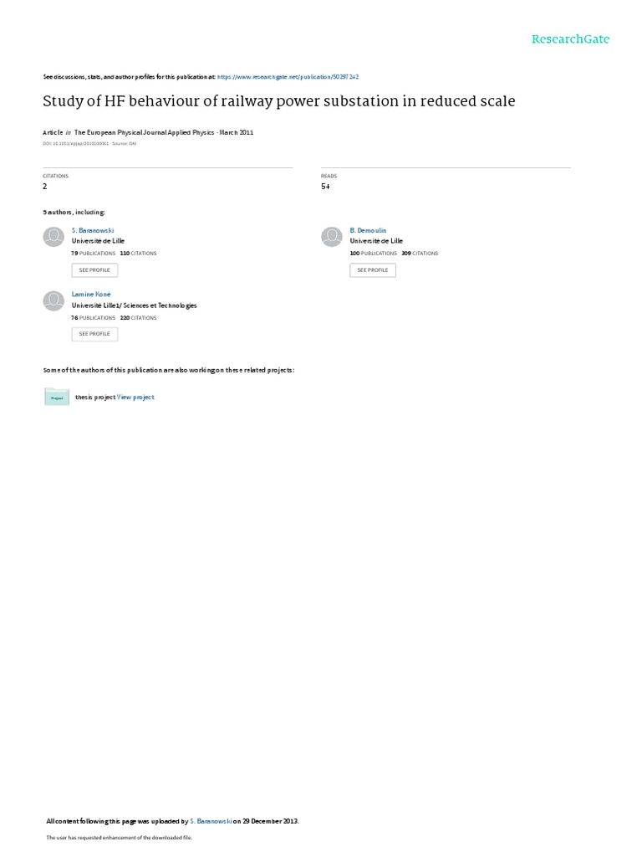Image resolution: width=642 pixels, height=857 pixels.
Task: Click the ResearchGate logo
Action: pos(570,38)
